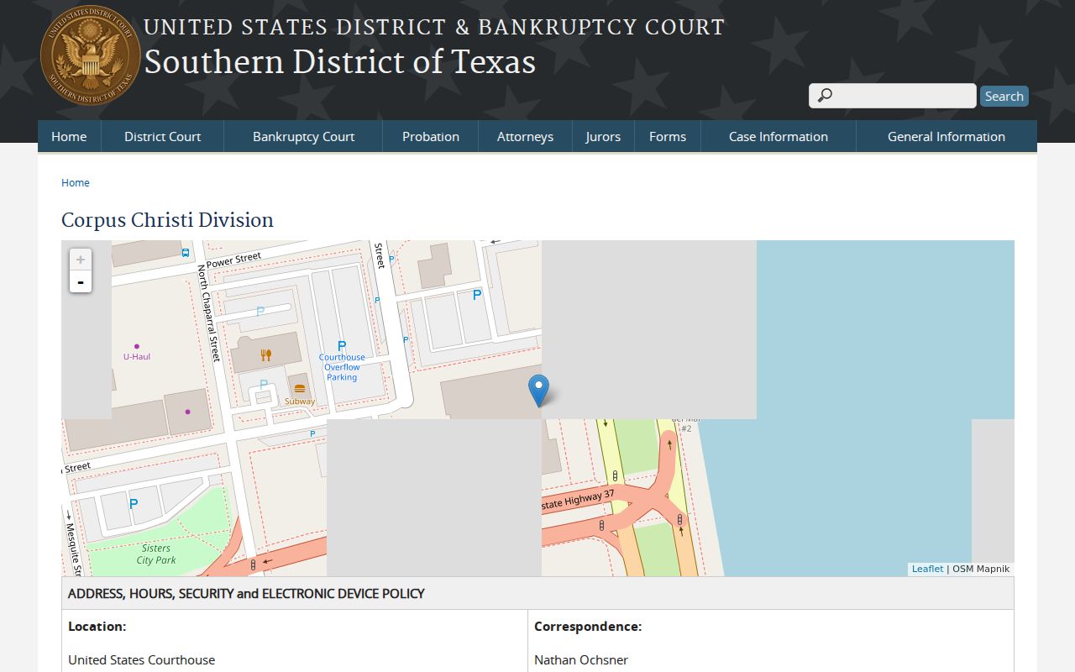Focus the site search text field
The width and height of the screenshot is (1075, 672).
coord(892,96)
